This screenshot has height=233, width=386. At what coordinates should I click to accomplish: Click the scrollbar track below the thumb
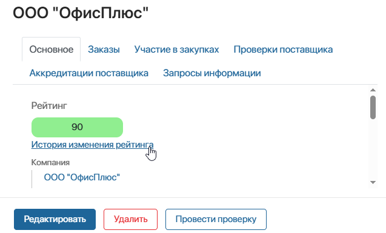pyautogui.click(x=373, y=149)
